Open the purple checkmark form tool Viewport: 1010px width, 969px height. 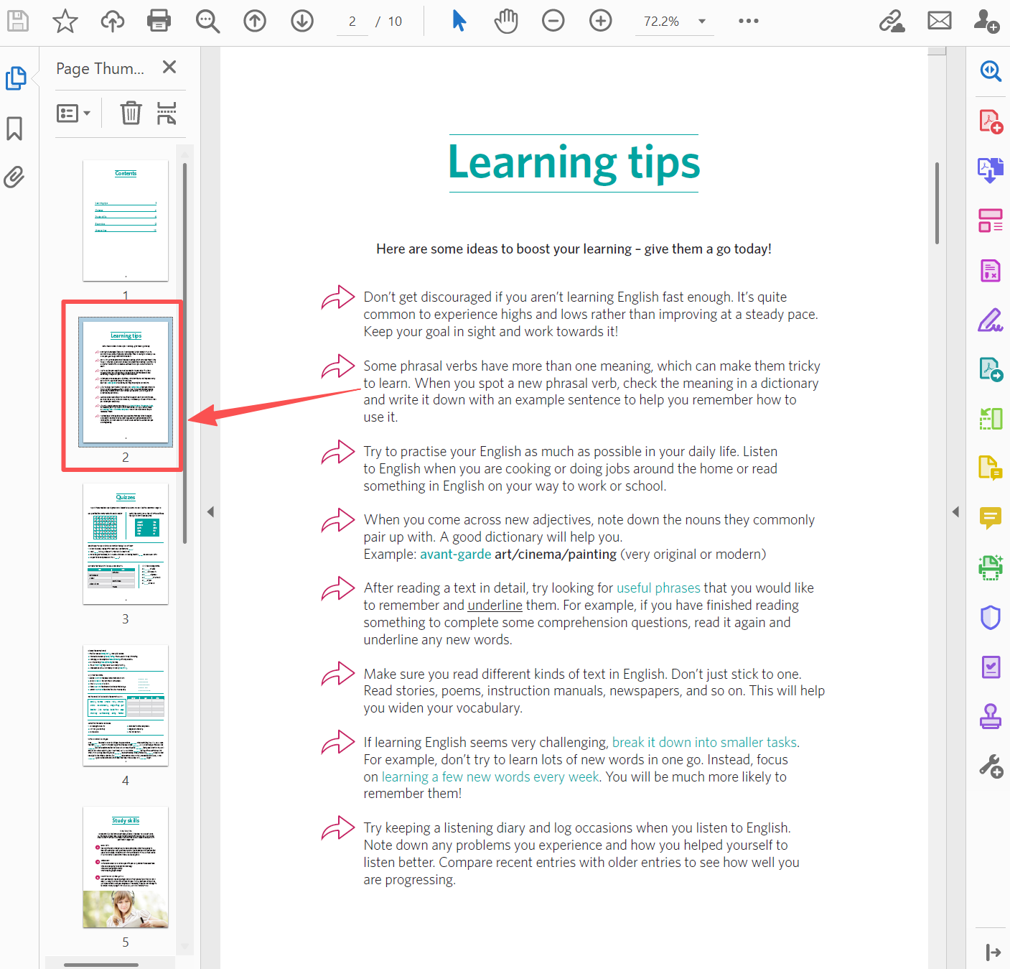click(991, 667)
